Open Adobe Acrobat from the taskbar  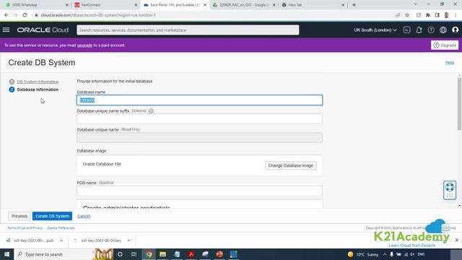point(191,254)
